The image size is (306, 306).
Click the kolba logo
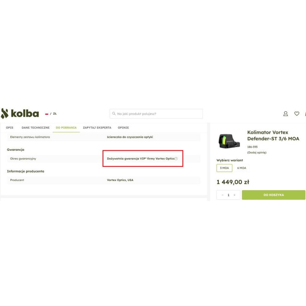click(x=20, y=113)
